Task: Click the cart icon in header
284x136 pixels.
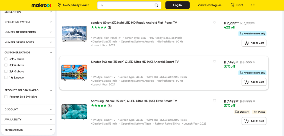Action: click(233, 5)
